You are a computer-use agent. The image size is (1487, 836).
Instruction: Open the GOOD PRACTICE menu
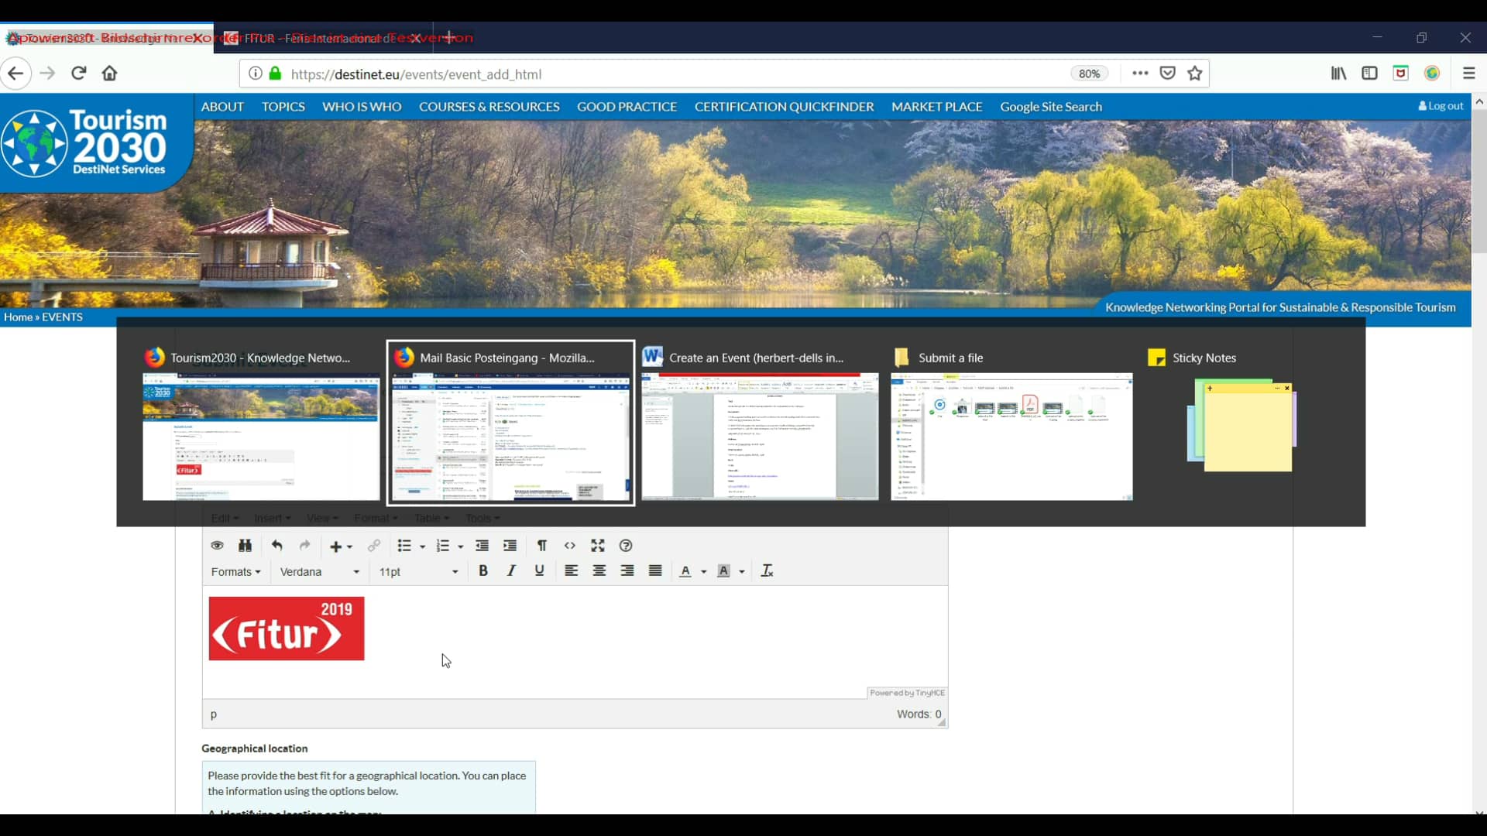pos(627,107)
